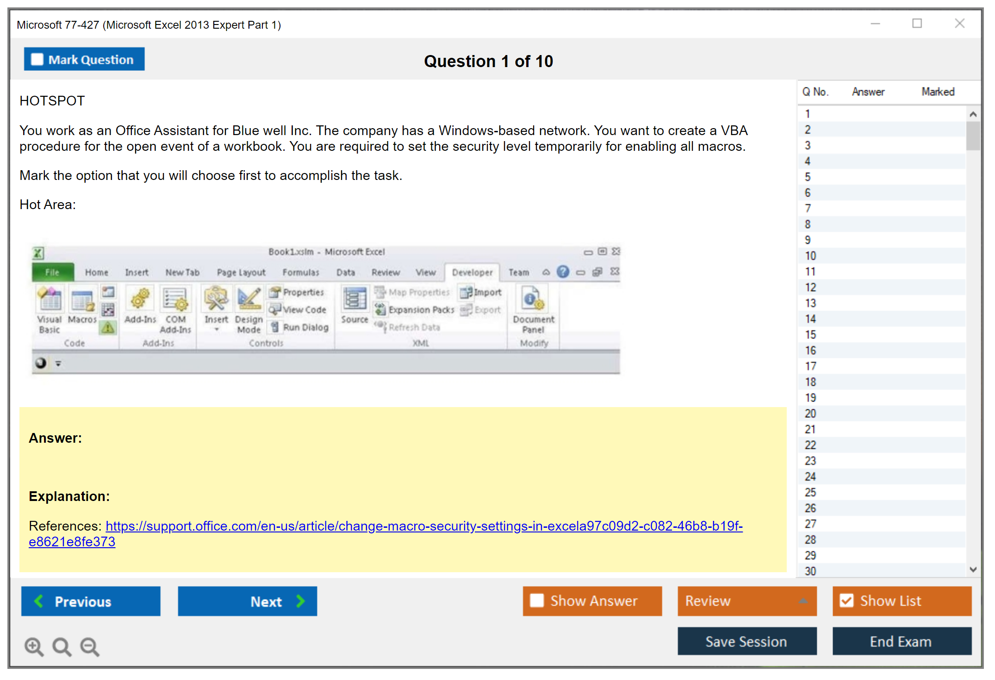Image resolution: width=995 pixels, height=680 pixels.
Task: Open the Add-Ins gear icon
Action: pyautogui.click(x=140, y=300)
